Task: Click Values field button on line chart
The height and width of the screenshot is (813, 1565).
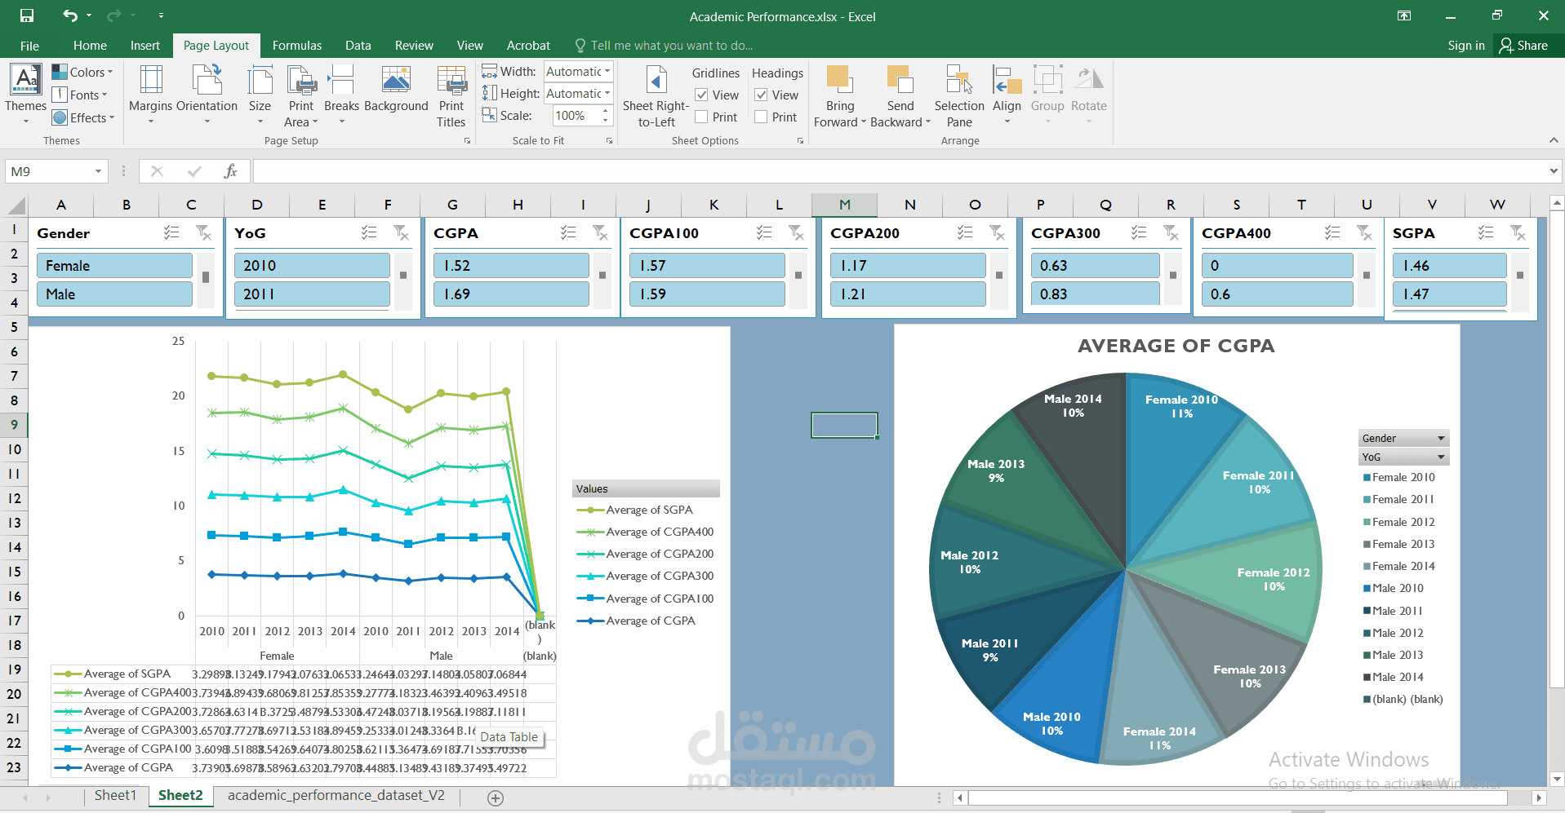Action: pos(646,488)
